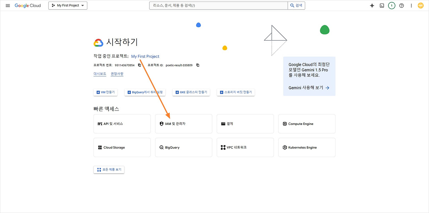Click plus icon on GKE 클러스터 만들기
This screenshot has height=213, width=429.
pyautogui.click(x=177, y=92)
